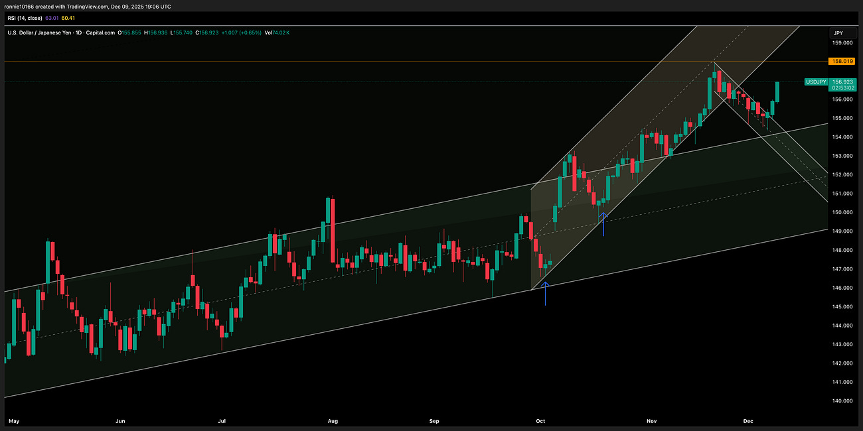
Task: Open symbol search by clicking U.S. Dollar / Japanese Yen
Action: [40, 32]
